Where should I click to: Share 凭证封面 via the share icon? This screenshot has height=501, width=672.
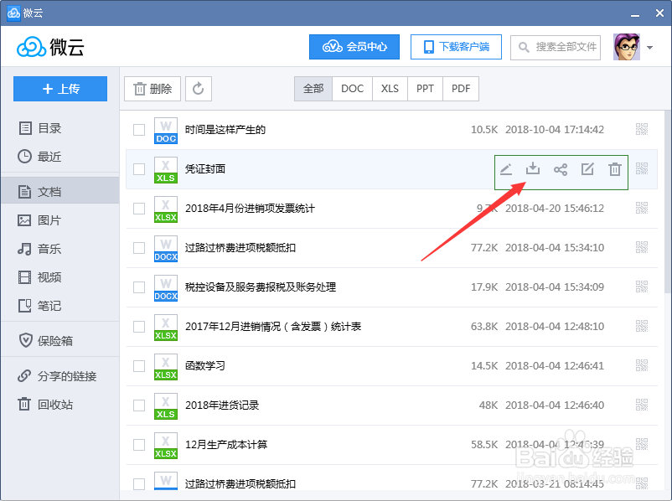(x=560, y=168)
